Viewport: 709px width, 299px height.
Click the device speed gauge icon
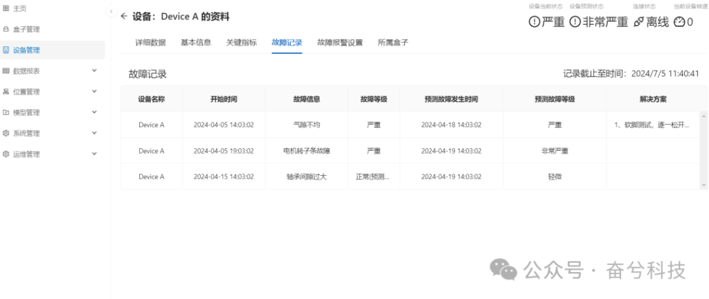tap(679, 22)
